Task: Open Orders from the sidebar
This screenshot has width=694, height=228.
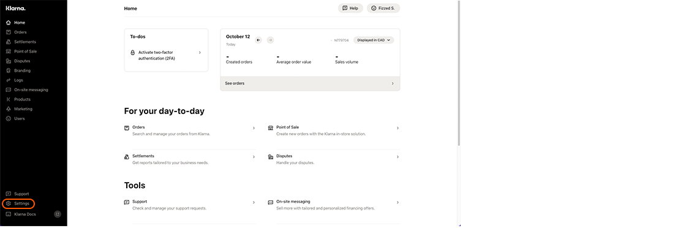Action: point(17,32)
